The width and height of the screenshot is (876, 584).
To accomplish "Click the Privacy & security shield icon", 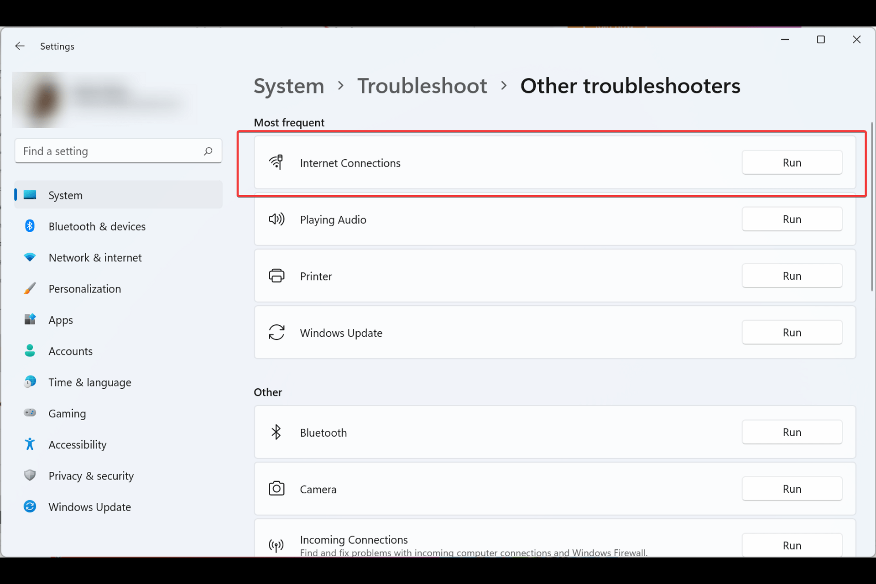I will (x=30, y=475).
